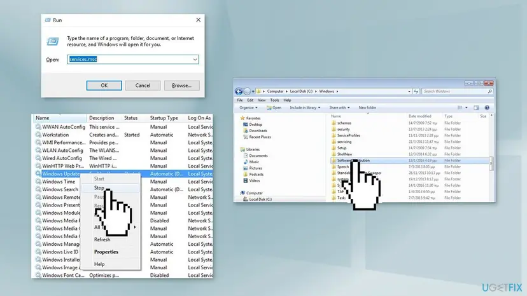Viewport: 527px width, 296px height.
Task: Select the Podcasts folder icon
Action: (245, 174)
